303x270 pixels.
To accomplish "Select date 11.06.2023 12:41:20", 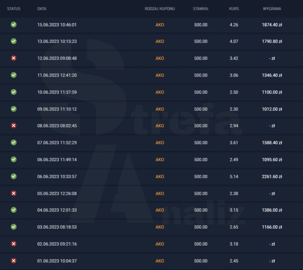I will (x=57, y=75).
